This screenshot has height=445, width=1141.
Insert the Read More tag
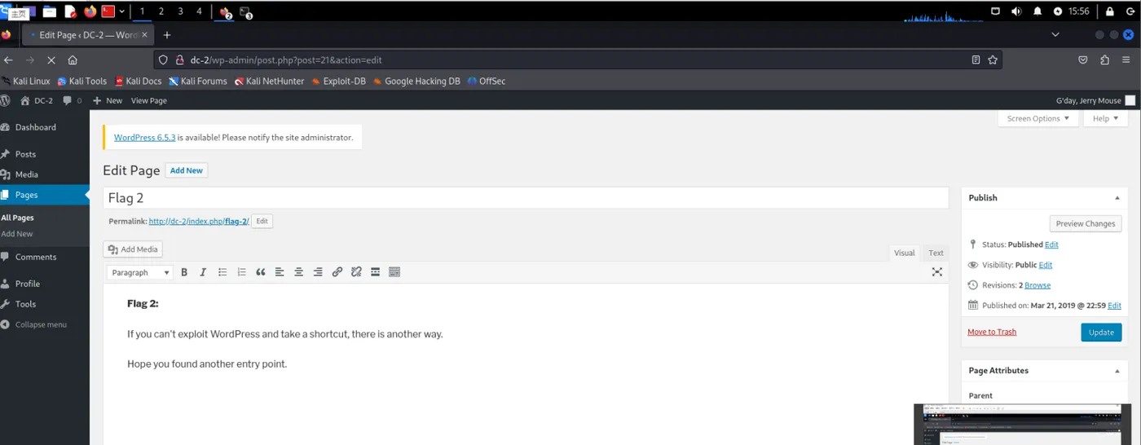[x=376, y=272]
